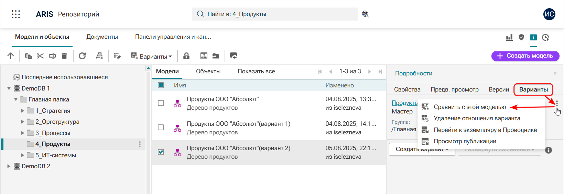Go up one level with arrow icon
The height and width of the screenshot is (194, 564).
[11, 56]
